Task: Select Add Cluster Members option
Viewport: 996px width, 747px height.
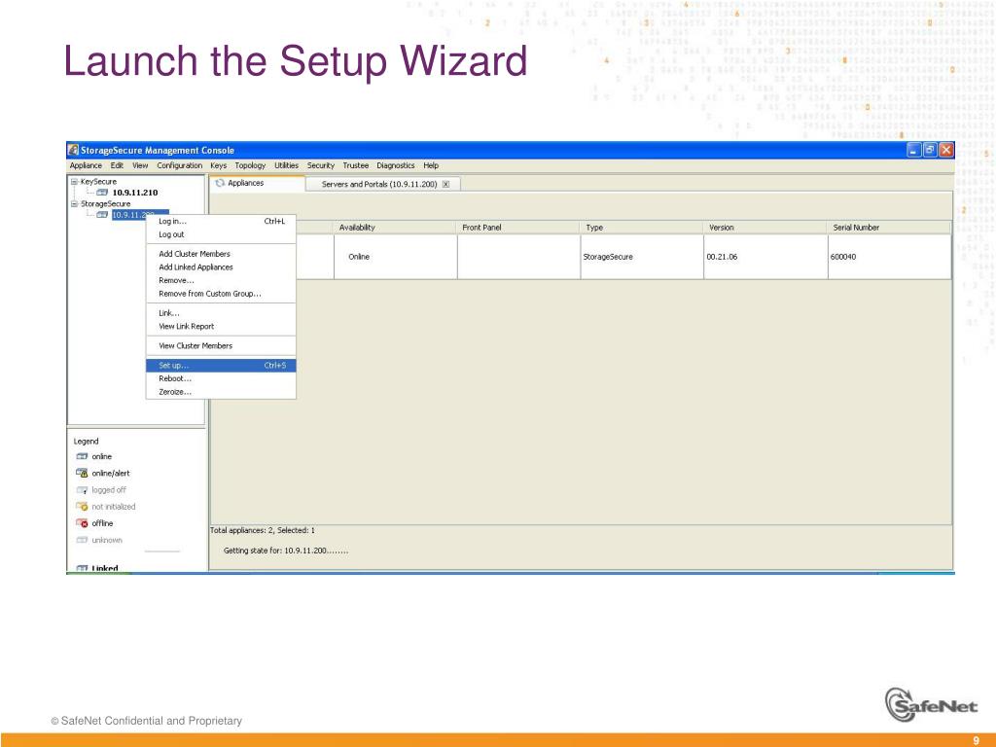Action: click(x=221, y=254)
